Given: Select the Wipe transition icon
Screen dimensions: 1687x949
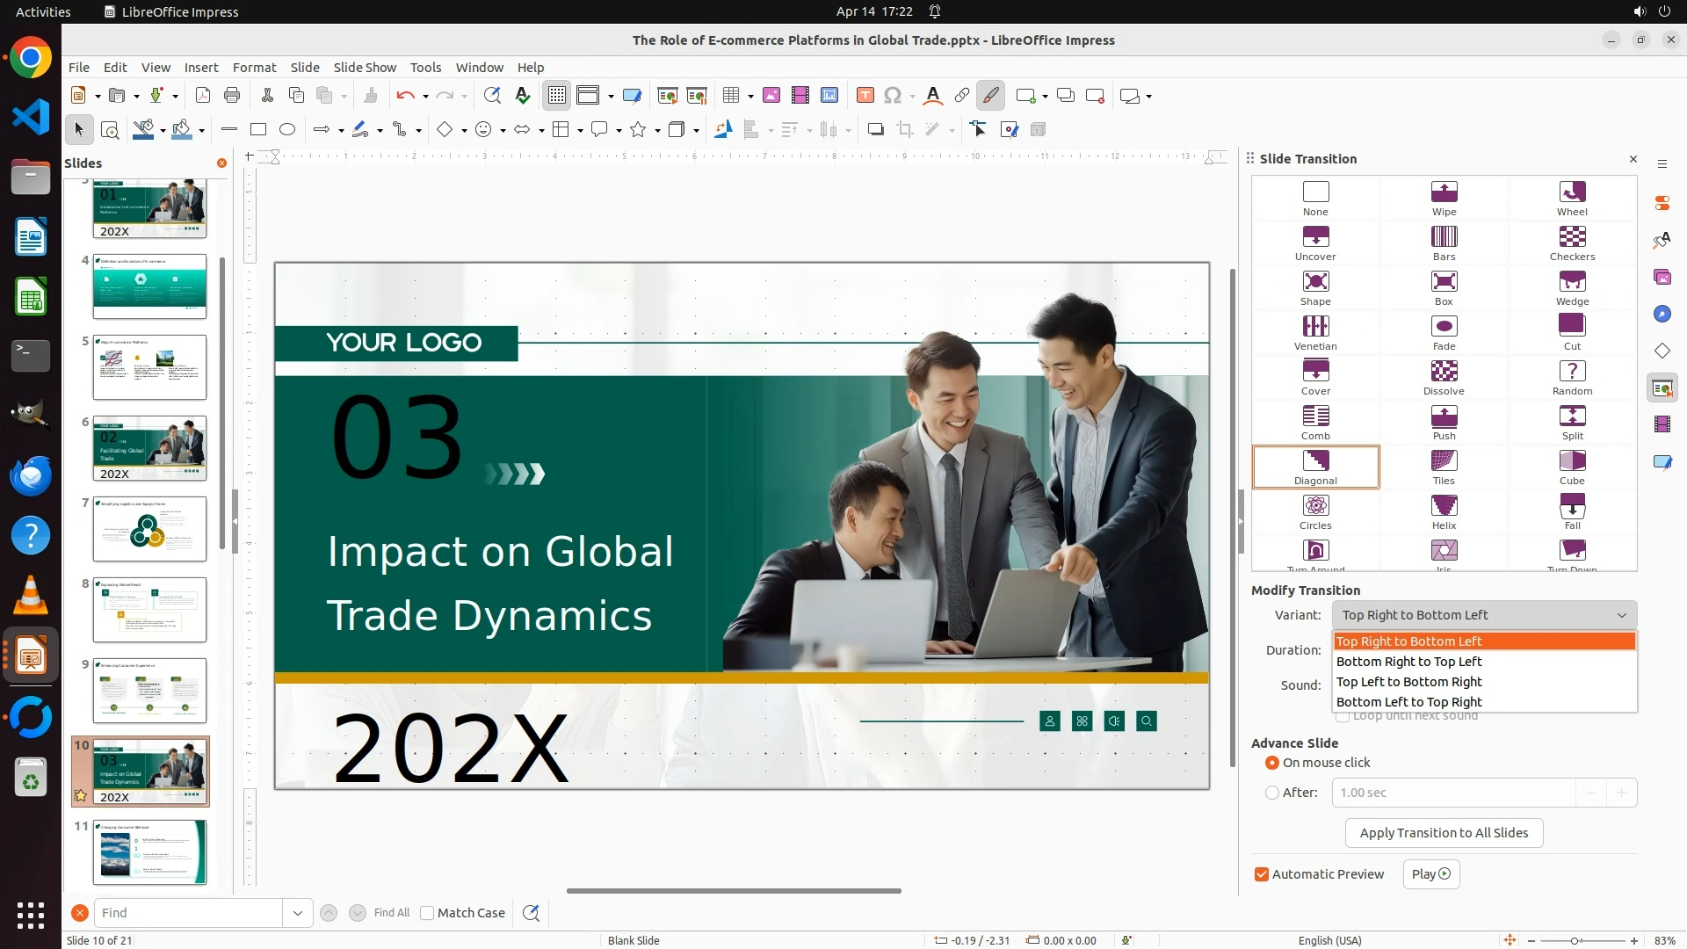Looking at the screenshot, I should pos(1444,192).
